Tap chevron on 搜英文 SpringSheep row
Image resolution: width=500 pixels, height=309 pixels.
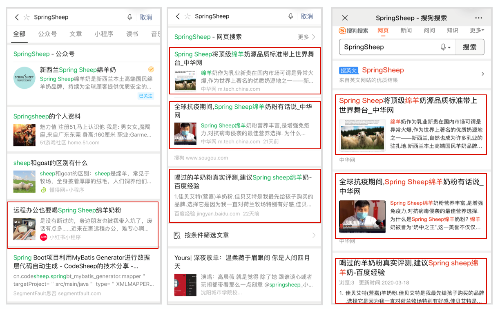tap(483, 74)
